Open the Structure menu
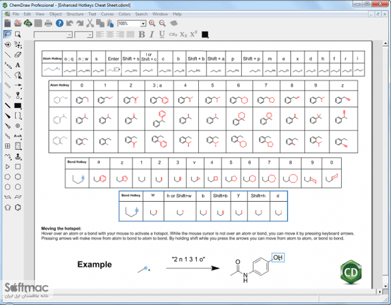Image resolution: width=391 pixels, height=305 pixels. pyautogui.click(x=75, y=14)
